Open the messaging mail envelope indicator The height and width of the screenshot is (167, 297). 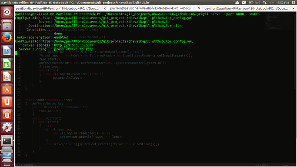click(x=244, y=3)
